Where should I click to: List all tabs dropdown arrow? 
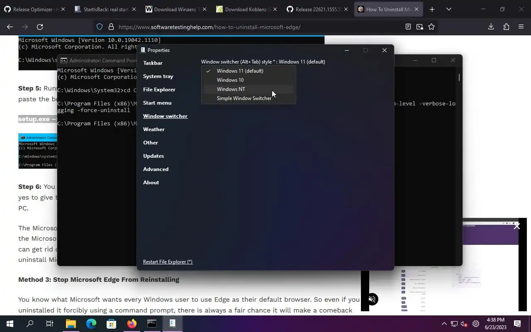pyautogui.click(x=448, y=9)
